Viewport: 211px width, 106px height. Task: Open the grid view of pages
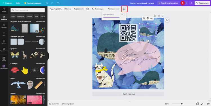tap(197, 104)
